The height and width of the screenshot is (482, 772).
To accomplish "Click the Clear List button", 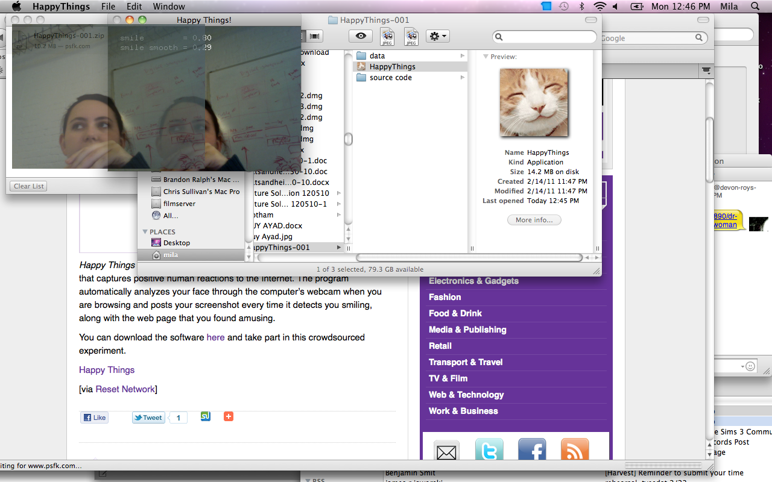I will click(29, 186).
